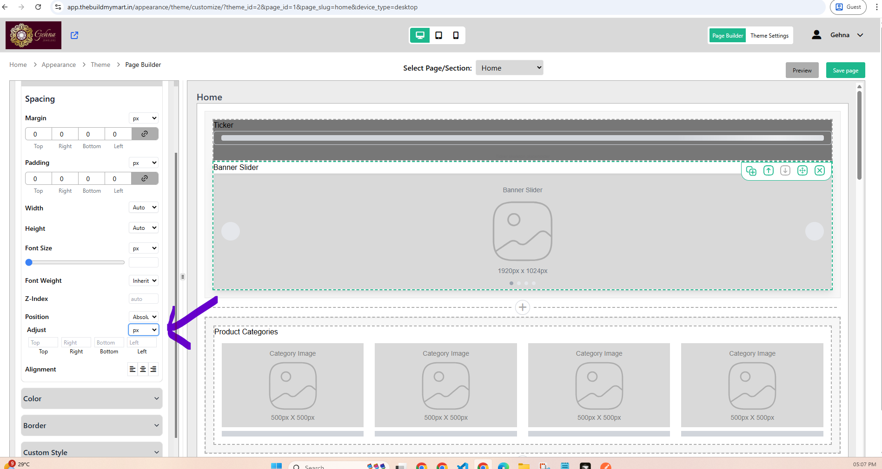The width and height of the screenshot is (882, 469).
Task: Go to Theme breadcrumb
Action: click(100, 65)
